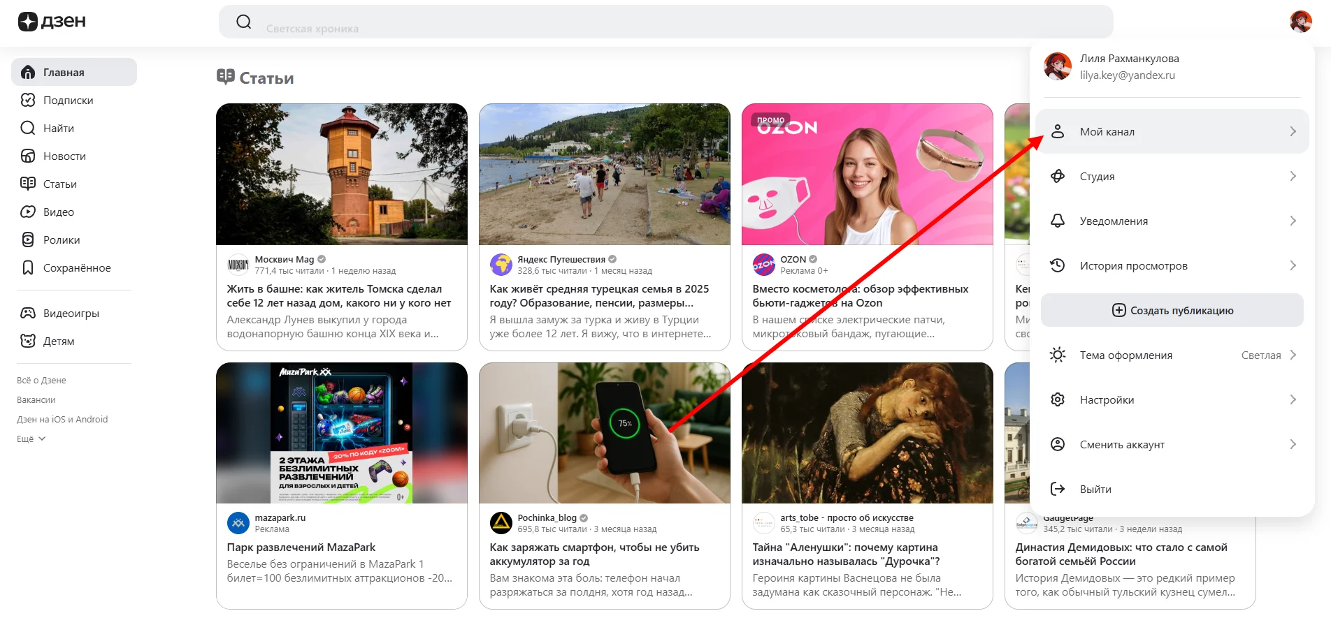This screenshot has height=618, width=1331.
Task: Click the Мой канал person icon
Action: tap(1058, 131)
